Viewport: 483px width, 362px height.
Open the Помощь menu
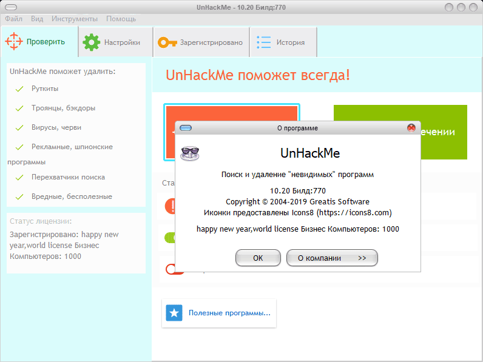point(121,19)
